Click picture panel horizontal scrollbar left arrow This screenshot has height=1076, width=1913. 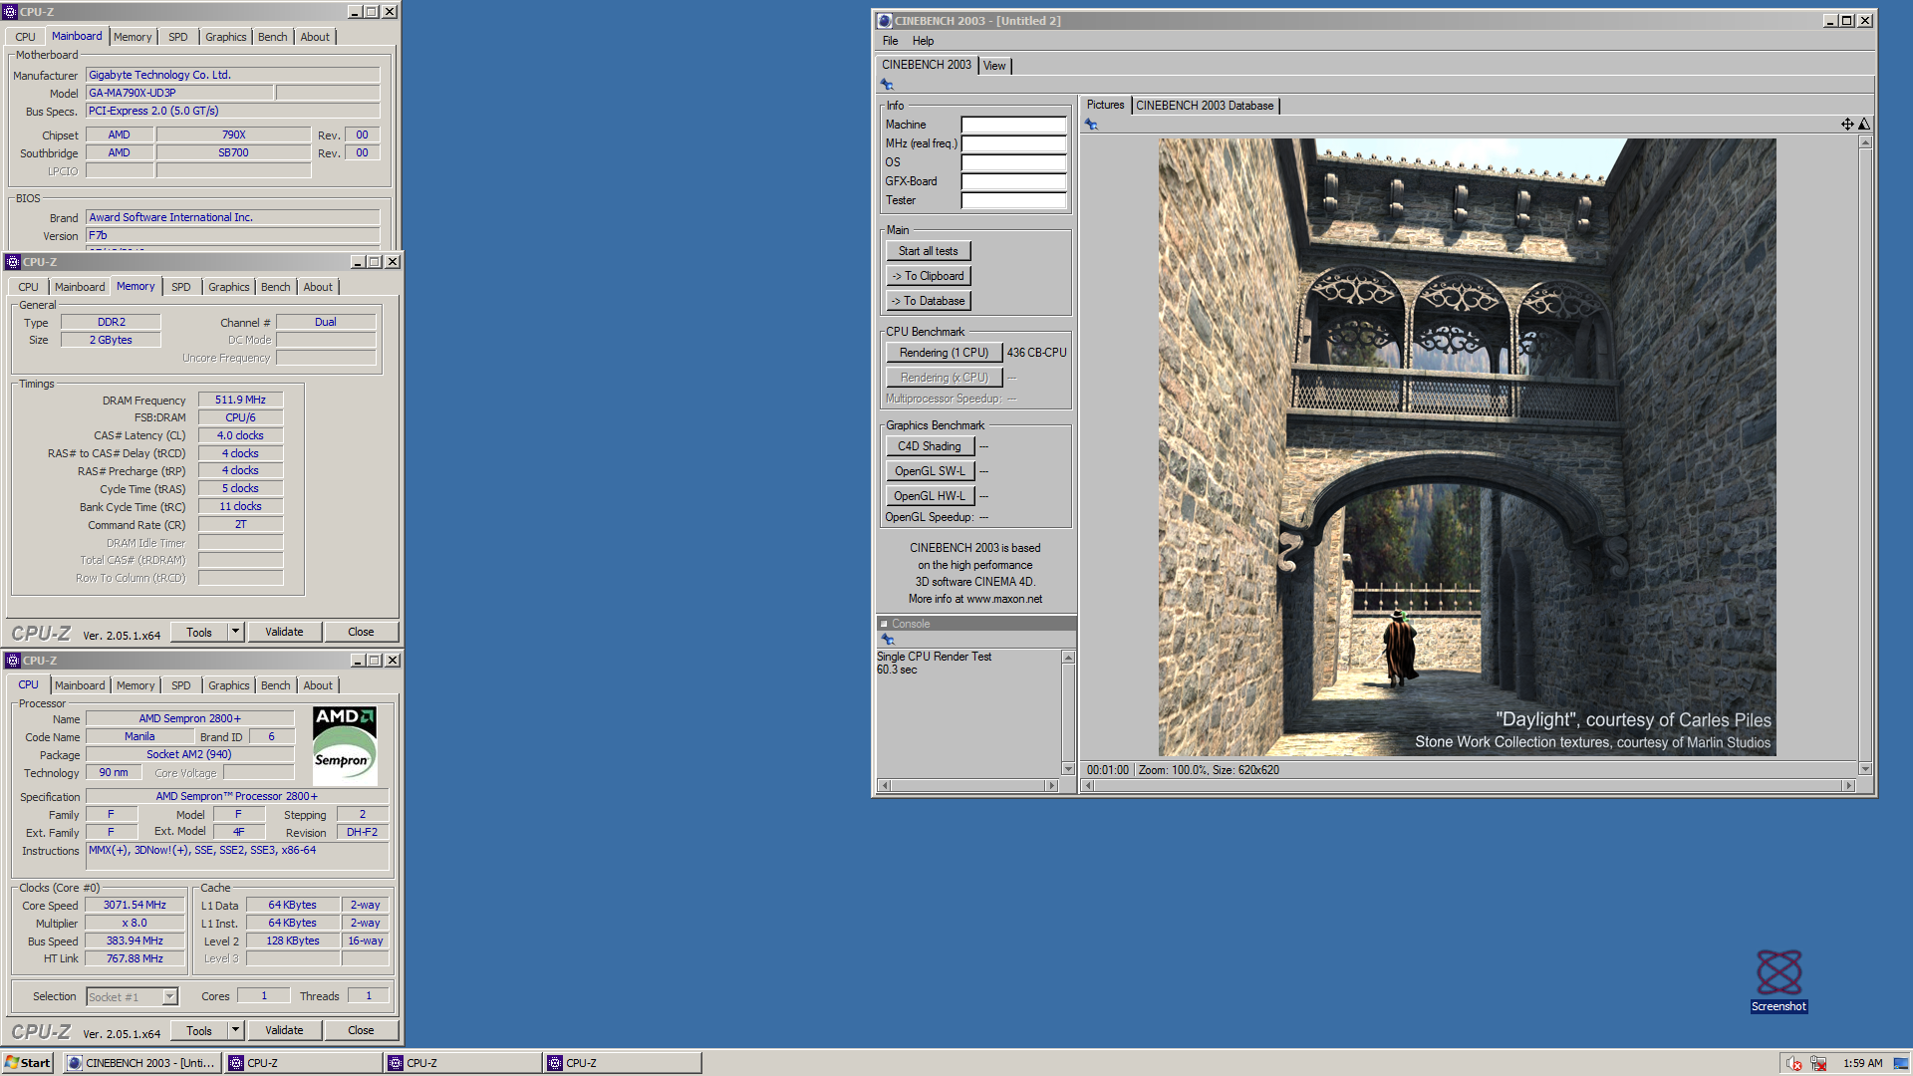pyautogui.click(x=1088, y=786)
